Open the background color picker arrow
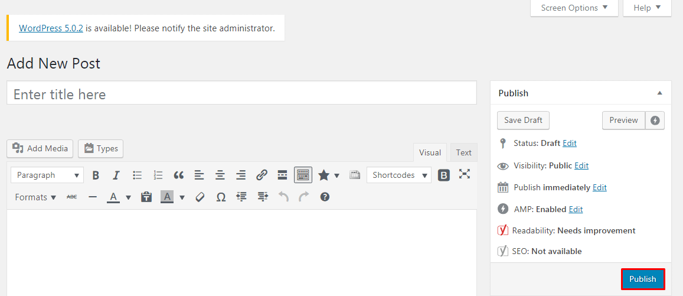This screenshot has width=683, height=296. tap(182, 197)
